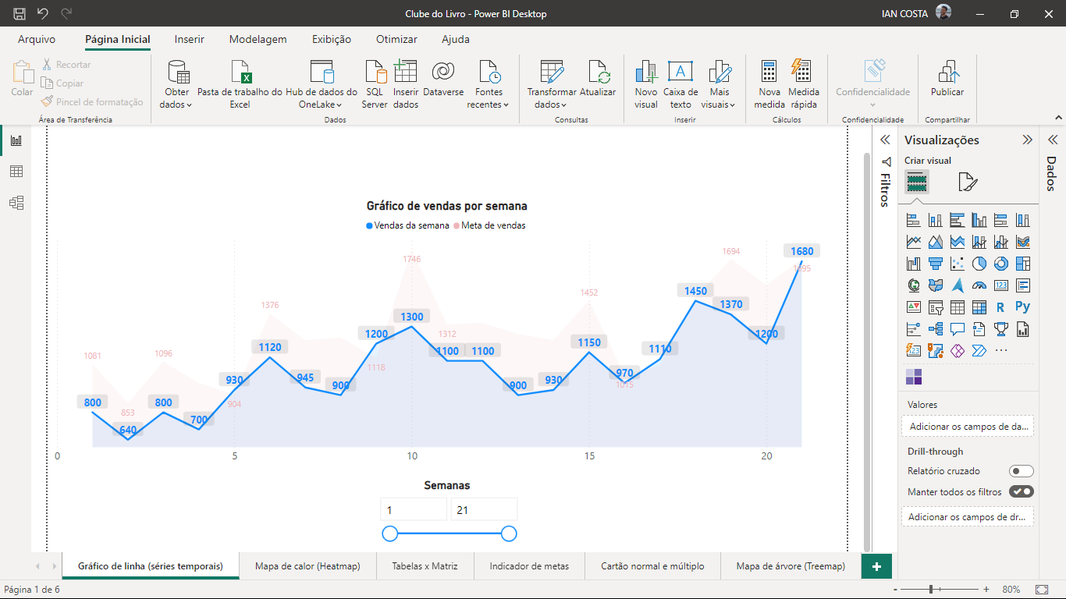Select the ribbon chart visual
1066x599 pixels.
click(1023, 242)
